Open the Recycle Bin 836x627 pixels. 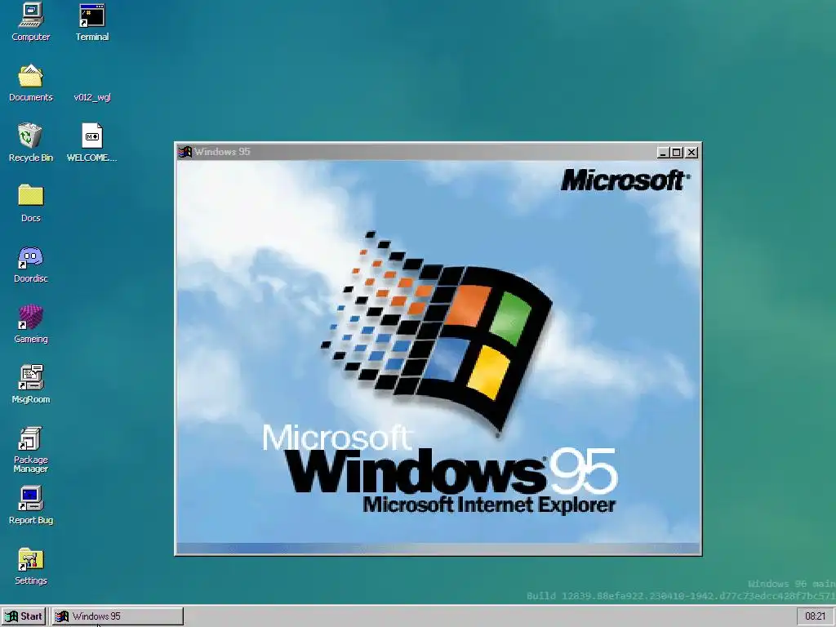(x=31, y=143)
